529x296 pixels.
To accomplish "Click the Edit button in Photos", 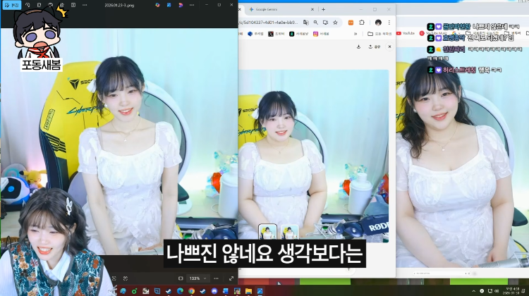I will click(x=11, y=5).
